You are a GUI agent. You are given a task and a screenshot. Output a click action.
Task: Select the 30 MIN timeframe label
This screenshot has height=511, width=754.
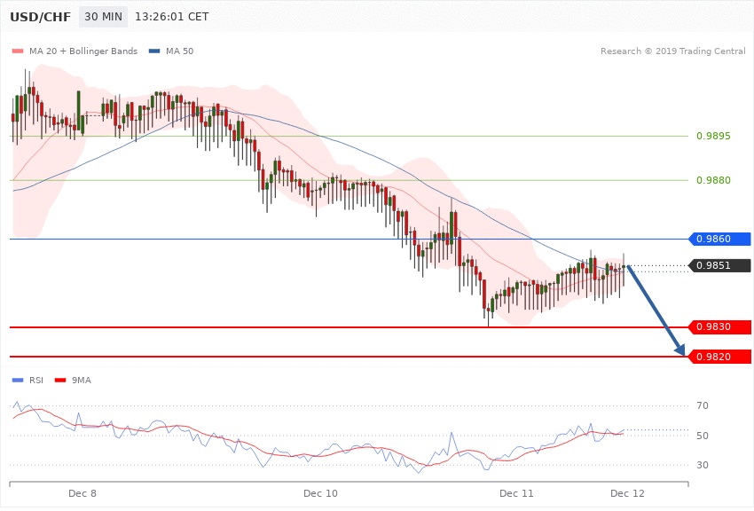point(103,17)
